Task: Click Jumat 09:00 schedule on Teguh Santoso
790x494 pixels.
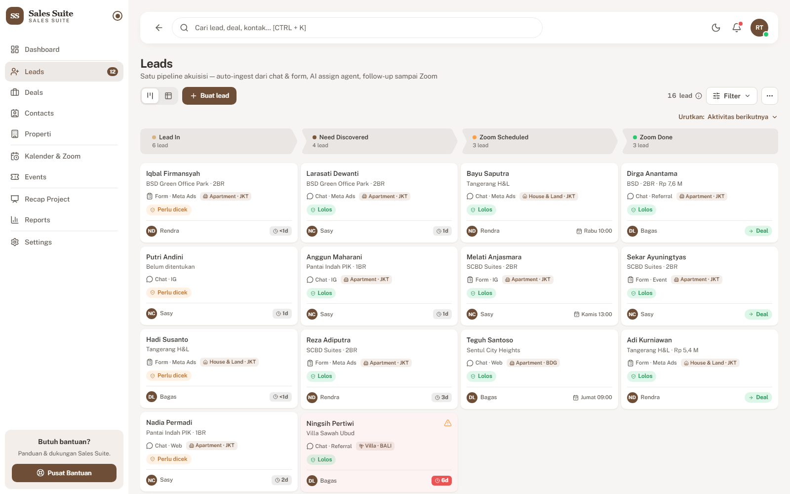Action: tap(592, 397)
